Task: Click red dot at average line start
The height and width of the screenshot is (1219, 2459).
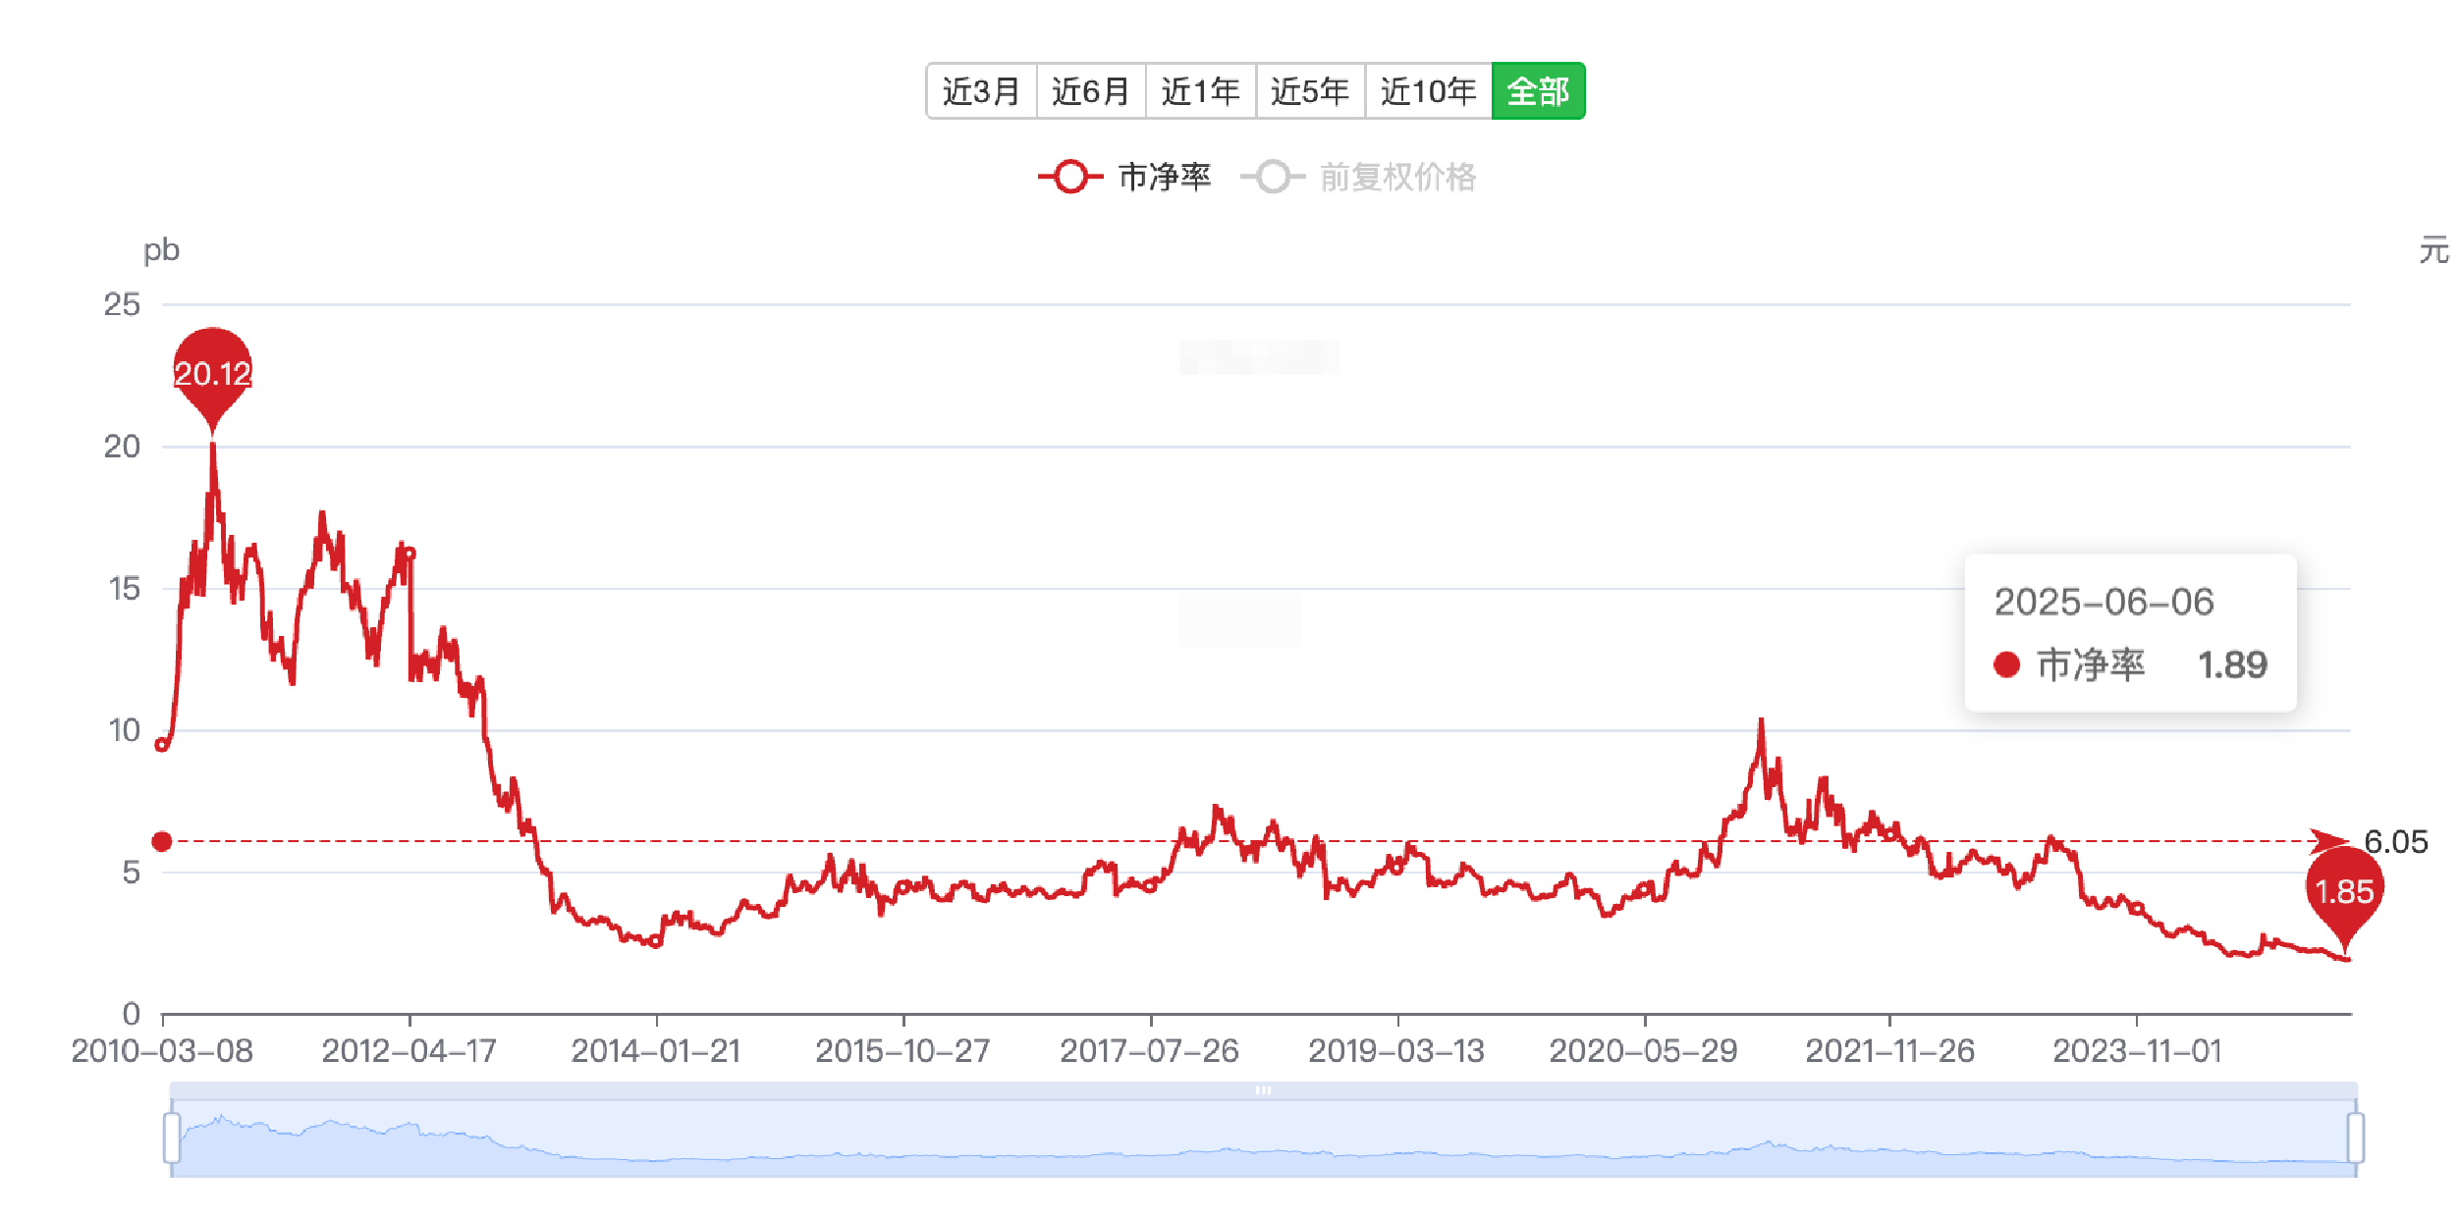Action: [x=162, y=841]
